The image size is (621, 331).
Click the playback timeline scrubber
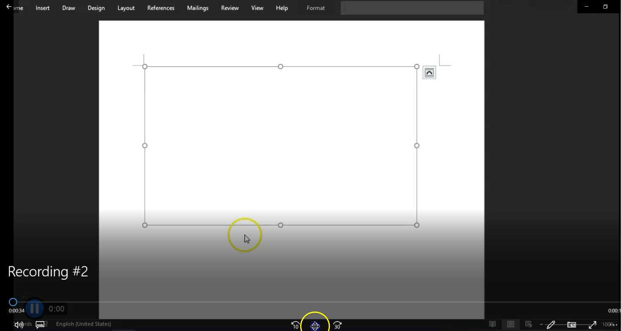pos(13,302)
